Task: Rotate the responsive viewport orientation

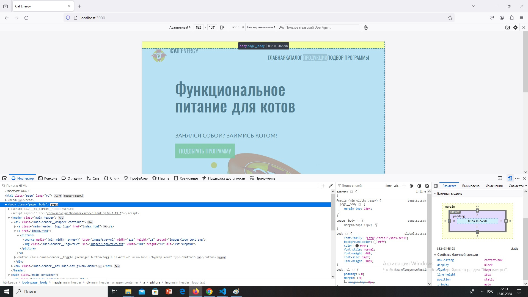Action: [222, 27]
